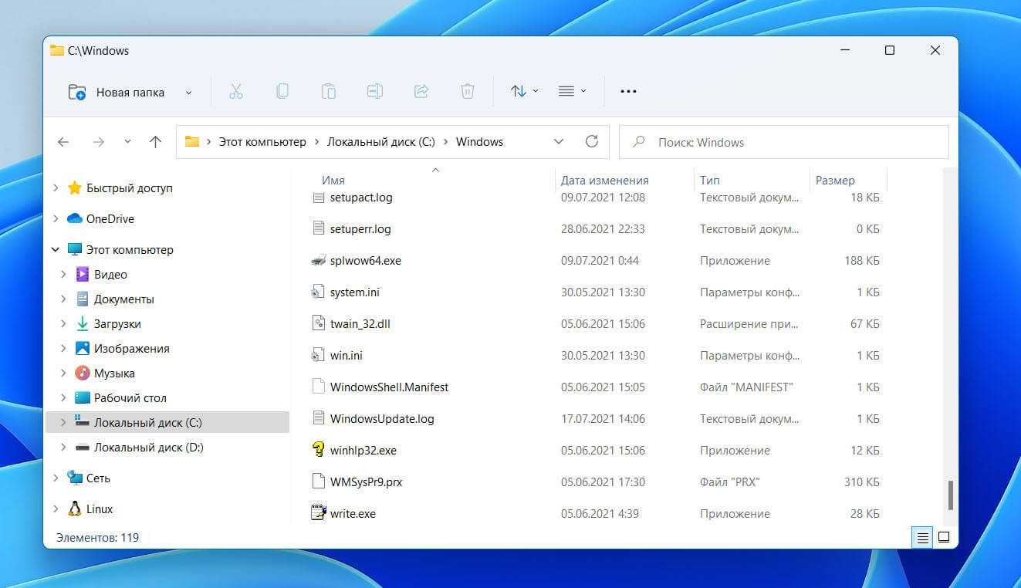Go forward with the right arrow
1021x588 pixels.
98,142
